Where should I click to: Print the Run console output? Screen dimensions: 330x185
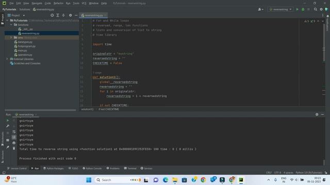point(14,143)
